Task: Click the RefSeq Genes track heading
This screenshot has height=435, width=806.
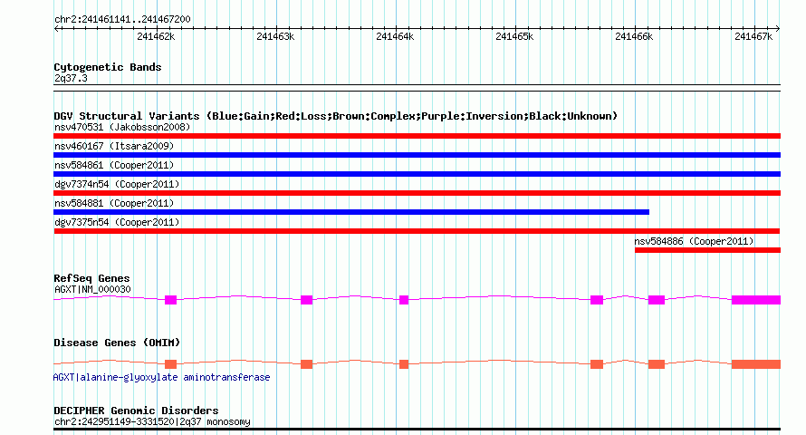Action: pyautogui.click(x=91, y=278)
